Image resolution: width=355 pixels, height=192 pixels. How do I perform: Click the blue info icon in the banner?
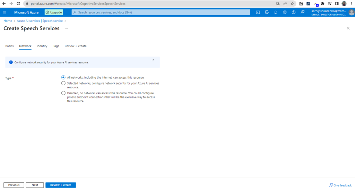(x=11, y=62)
